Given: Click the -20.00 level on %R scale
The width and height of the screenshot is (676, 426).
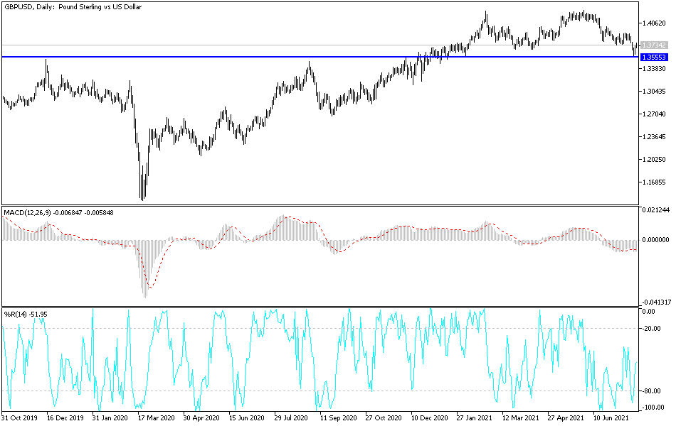Looking at the screenshot, I should [x=653, y=329].
